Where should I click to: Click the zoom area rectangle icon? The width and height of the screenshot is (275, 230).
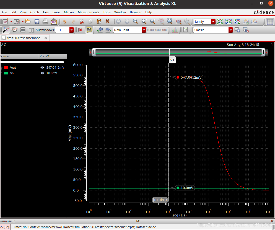pos(170,21)
